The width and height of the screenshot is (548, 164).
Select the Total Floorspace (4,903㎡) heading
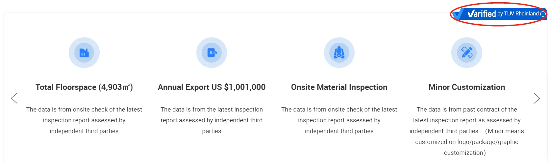[84, 87]
